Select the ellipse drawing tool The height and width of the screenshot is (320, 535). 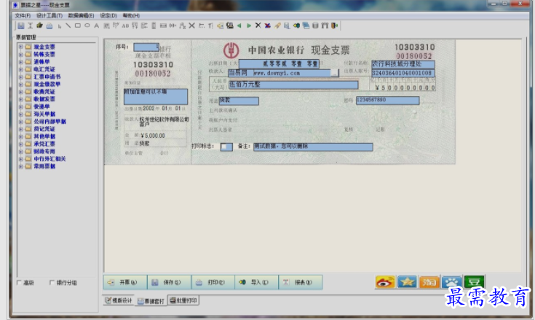[x=87, y=26]
